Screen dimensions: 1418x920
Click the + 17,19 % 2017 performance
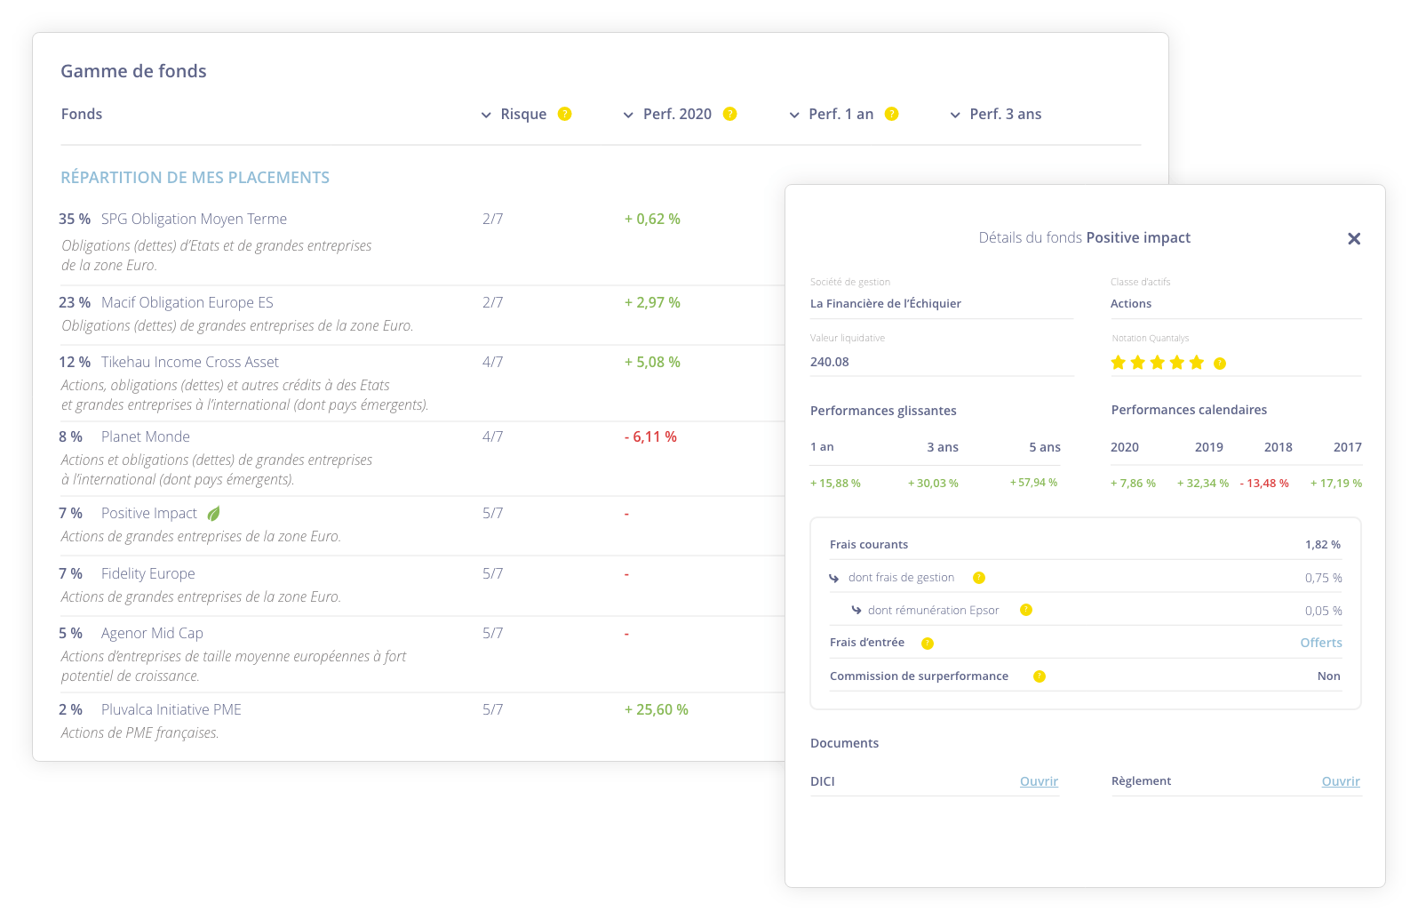(x=1336, y=484)
